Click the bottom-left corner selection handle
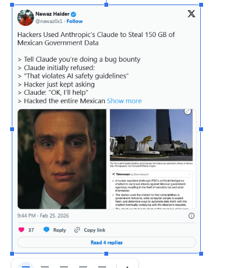The image size is (244, 268). pos(12,253)
